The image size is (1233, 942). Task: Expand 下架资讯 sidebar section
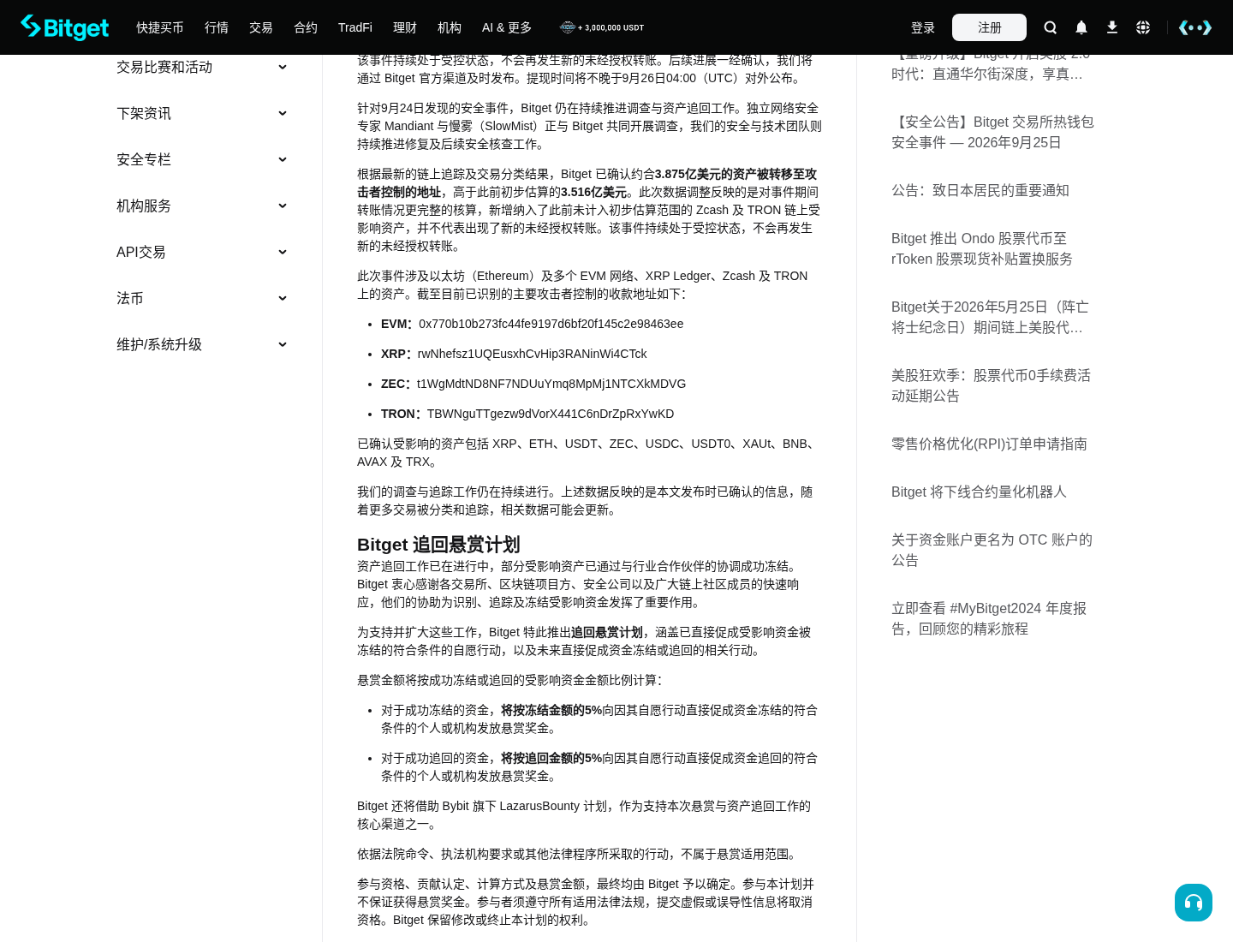tap(202, 113)
